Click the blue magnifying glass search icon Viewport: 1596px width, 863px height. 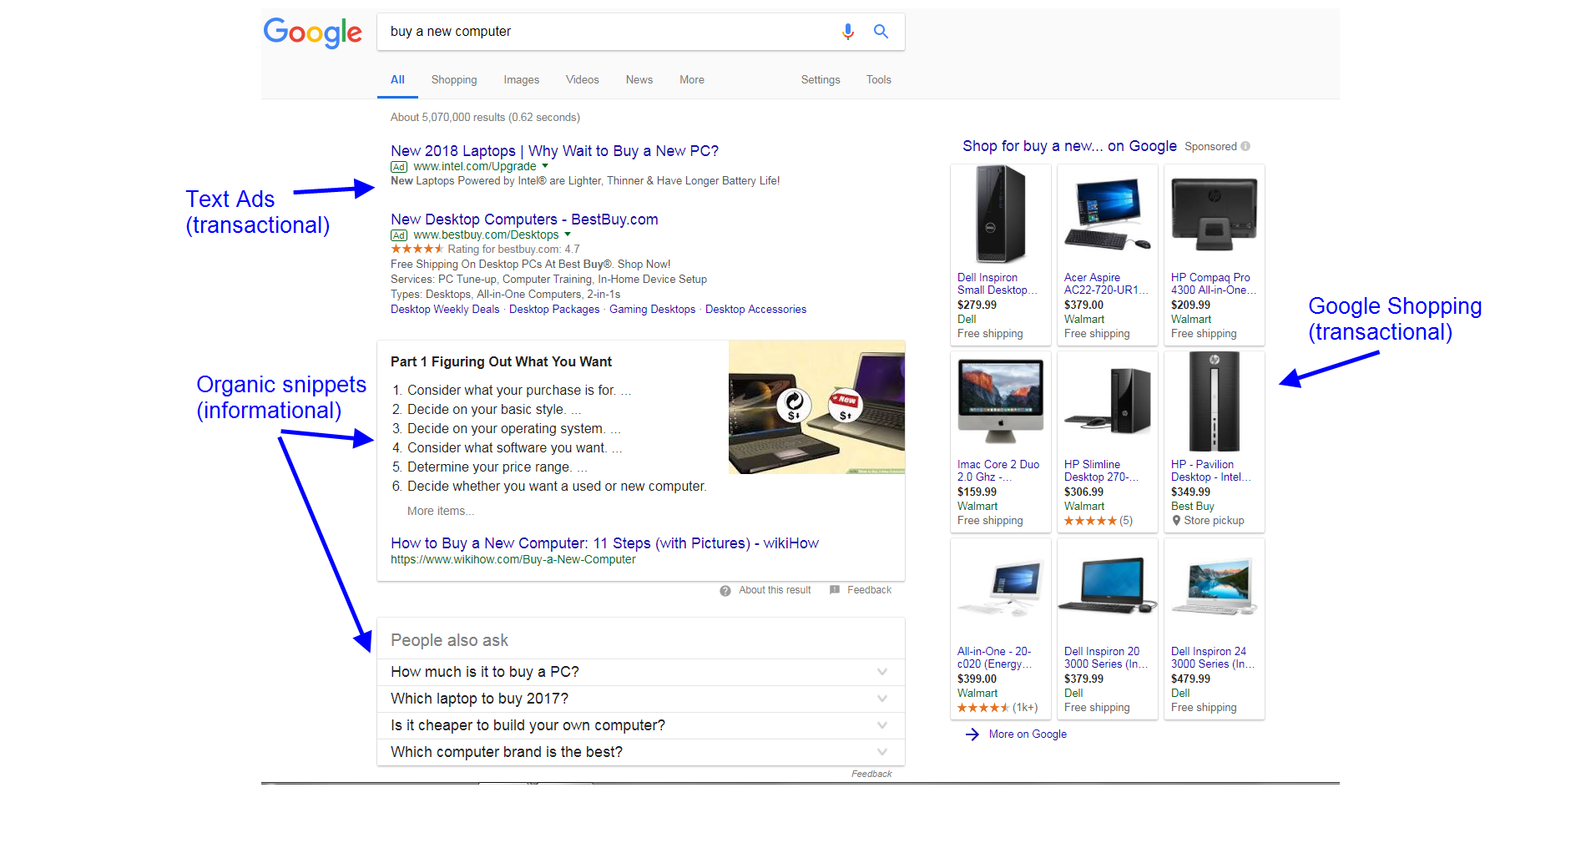881,32
